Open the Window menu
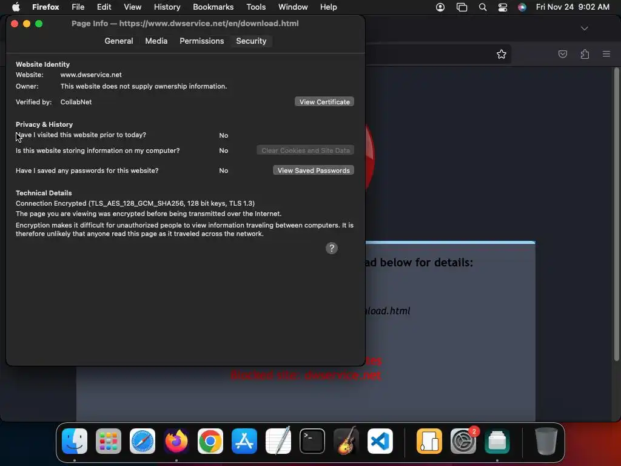 pos(293,7)
